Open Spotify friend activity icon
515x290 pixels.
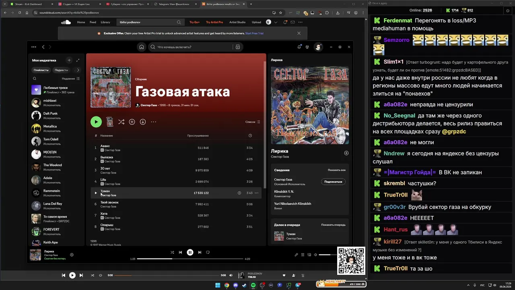point(307,47)
